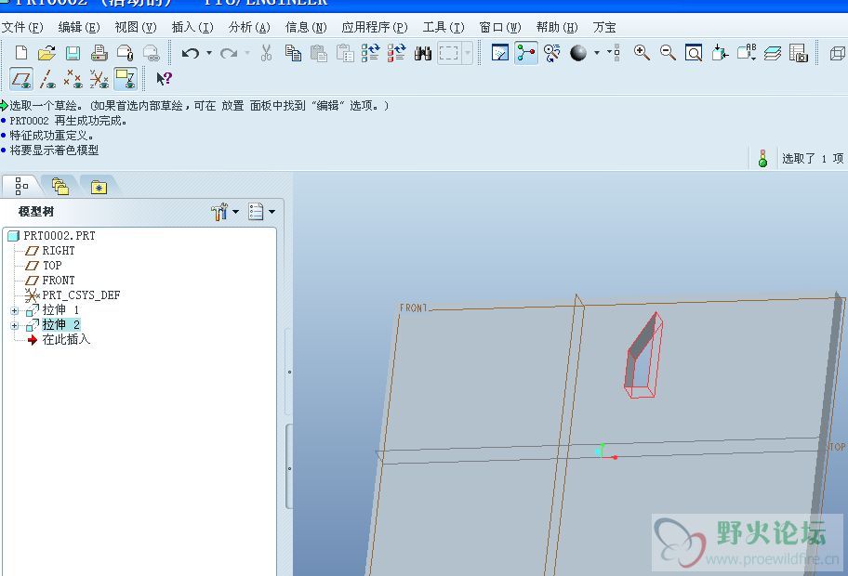This screenshot has width=848, height=576.
Task: Open the Undo history dropdown arrow
Action: pos(209,53)
